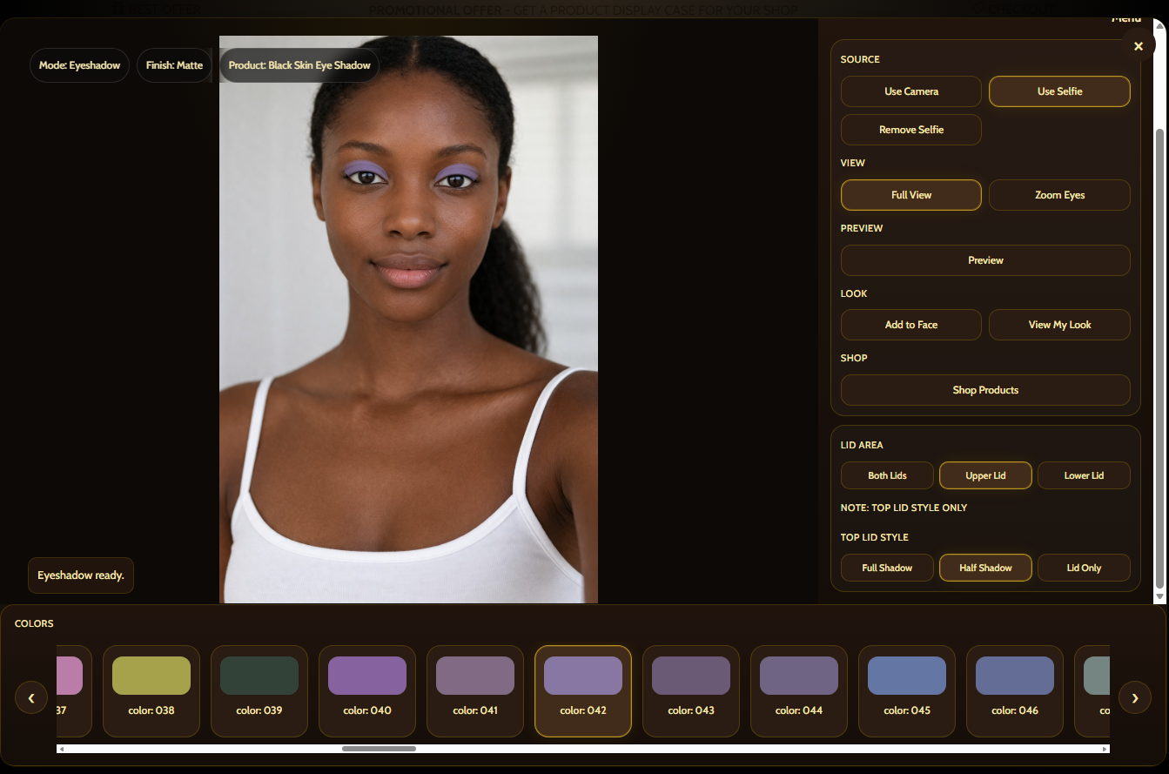Select Lower Lid option
1169x774 pixels.
1084,475
